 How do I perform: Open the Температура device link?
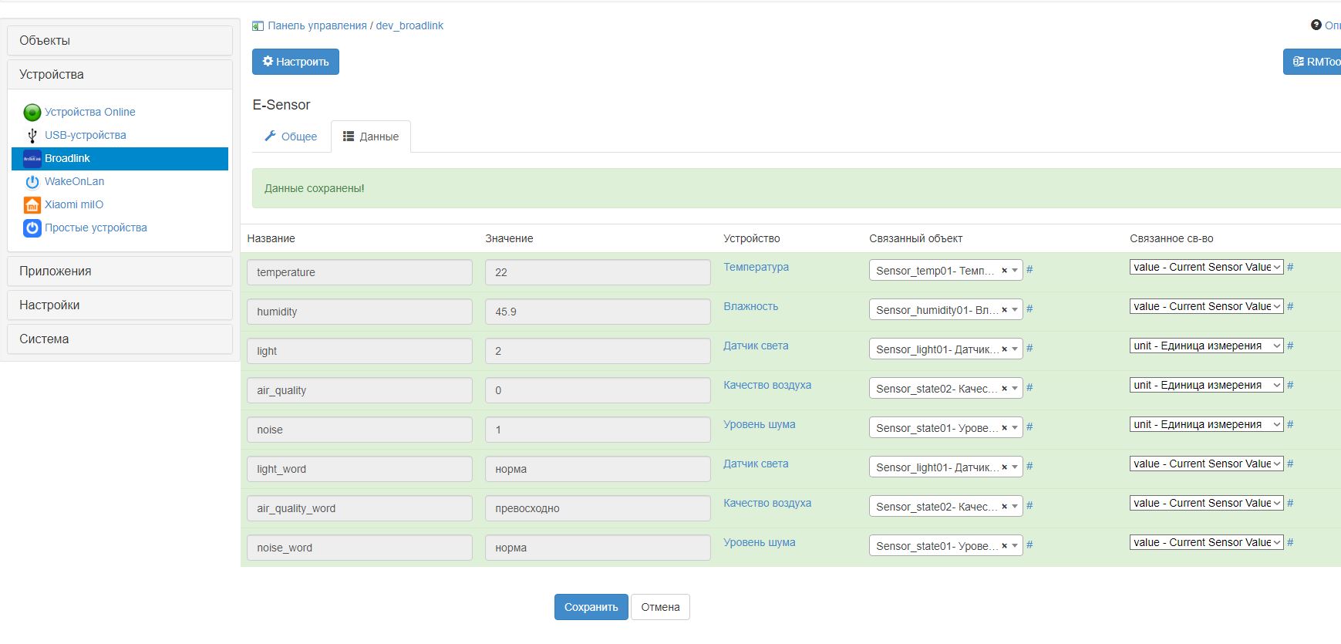tap(756, 267)
